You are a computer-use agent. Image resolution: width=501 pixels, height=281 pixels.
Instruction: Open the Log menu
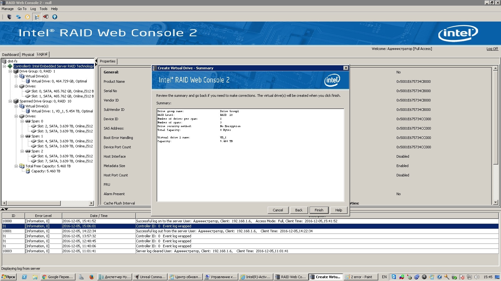tap(33, 9)
